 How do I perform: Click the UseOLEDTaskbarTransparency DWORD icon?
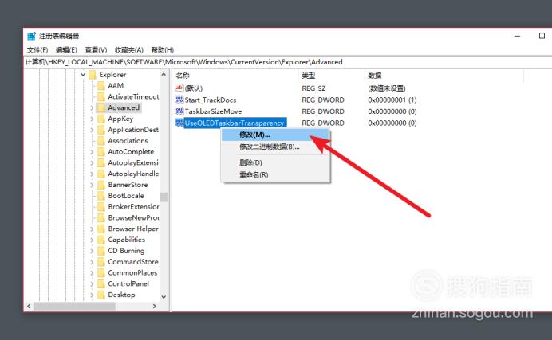coord(179,123)
